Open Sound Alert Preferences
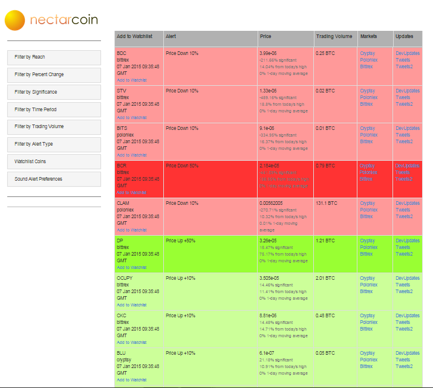This screenshot has height=388, width=433. pyautogui.click(x=54, y=179)
